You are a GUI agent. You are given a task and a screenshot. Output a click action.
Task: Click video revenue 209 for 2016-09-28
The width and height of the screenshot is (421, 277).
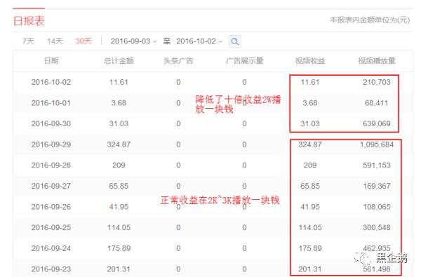(310, 165)
